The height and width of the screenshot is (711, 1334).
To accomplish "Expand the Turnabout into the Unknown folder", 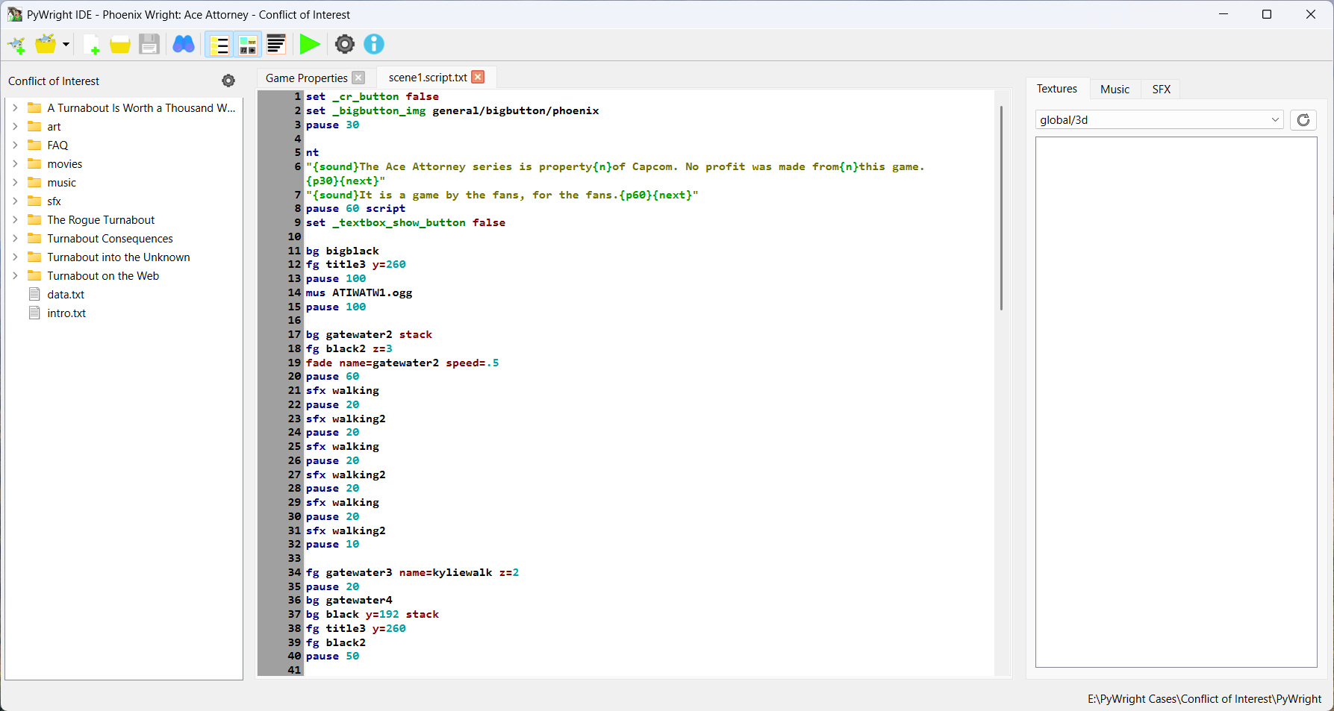I will [15, 257].
